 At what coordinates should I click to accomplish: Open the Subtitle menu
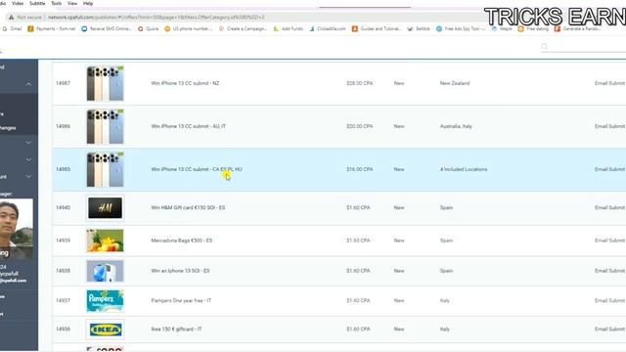click(x=37, y=3)
